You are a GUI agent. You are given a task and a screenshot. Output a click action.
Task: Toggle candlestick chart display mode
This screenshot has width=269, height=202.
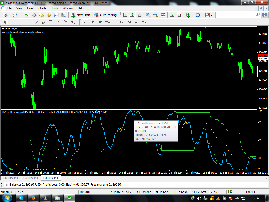pos(132,15)
